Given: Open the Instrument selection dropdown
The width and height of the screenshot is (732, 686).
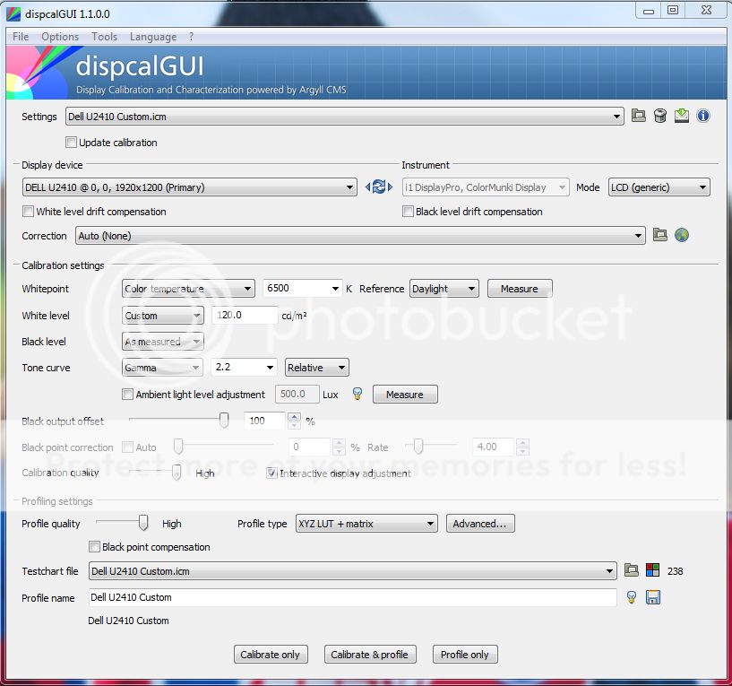Looking at the screenshot, I should point(486,187).
